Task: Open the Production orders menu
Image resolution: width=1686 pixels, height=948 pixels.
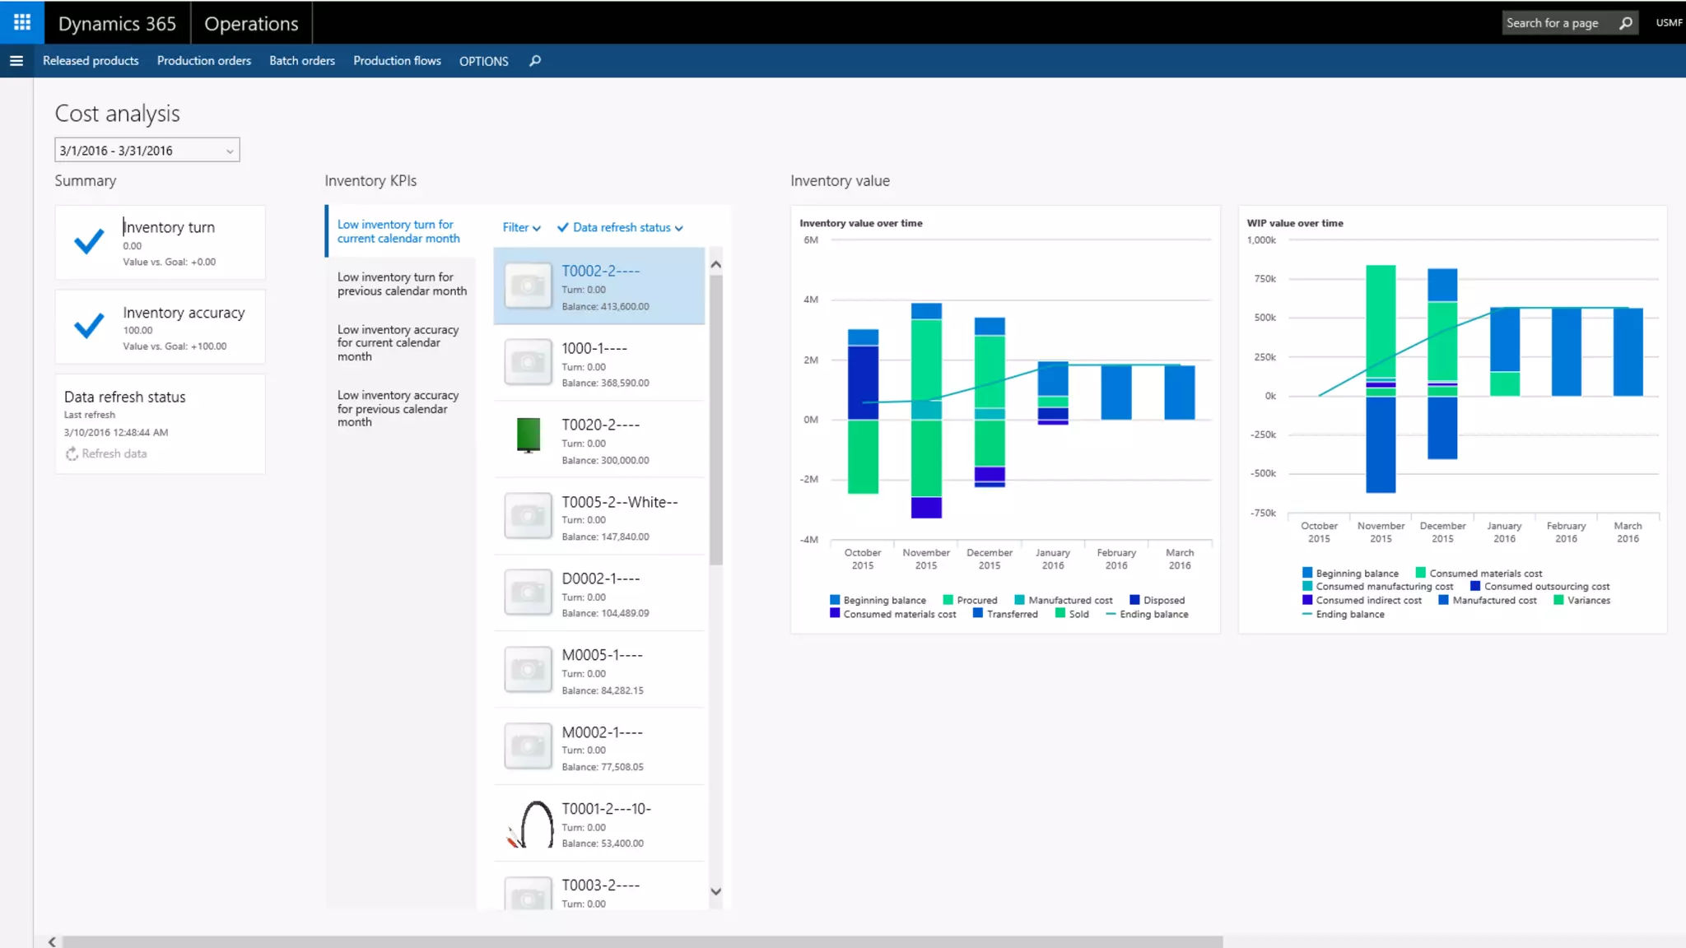Action: [x=203, y=61]
